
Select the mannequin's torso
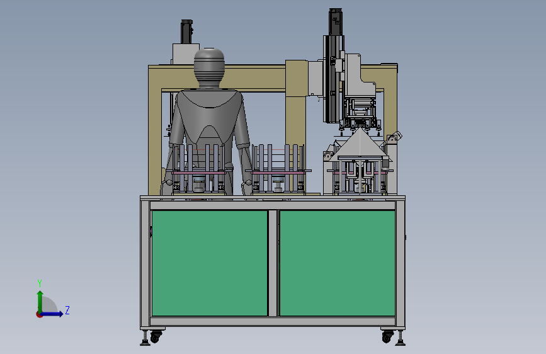(209, 117)
